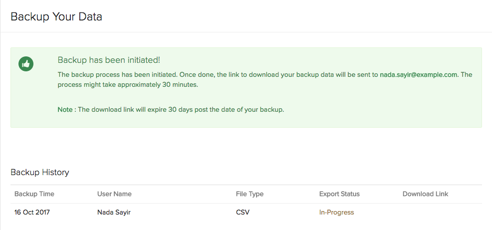
Task: Sort by the Backup Time column header
Action: (x=34, y=194)
